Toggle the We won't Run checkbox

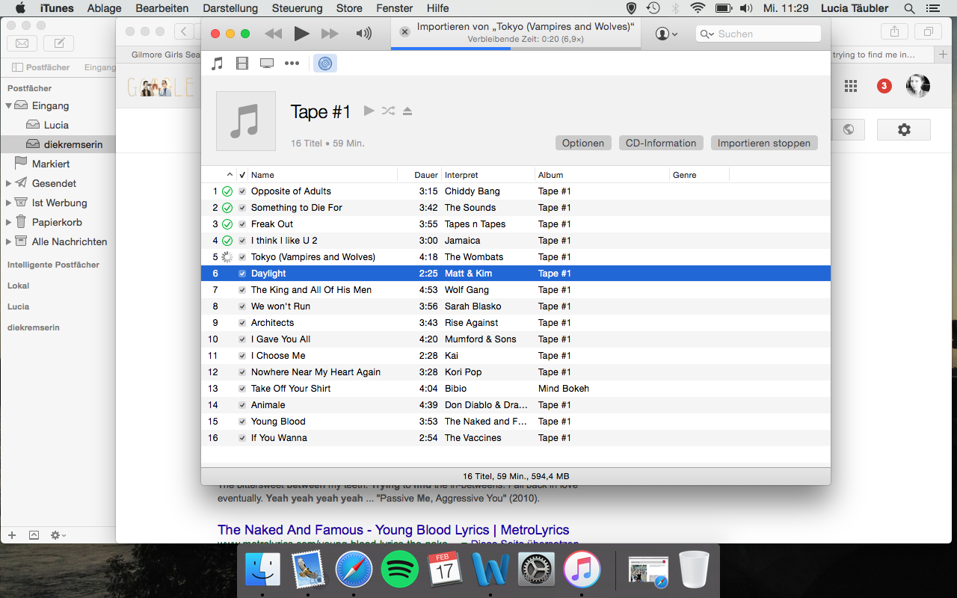point(242,306)
